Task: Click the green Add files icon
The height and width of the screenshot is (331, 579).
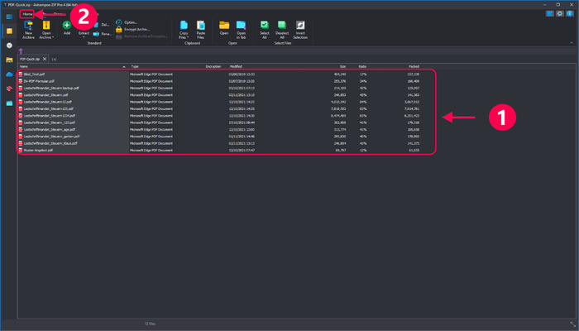Action: click(x=67, y=25)
